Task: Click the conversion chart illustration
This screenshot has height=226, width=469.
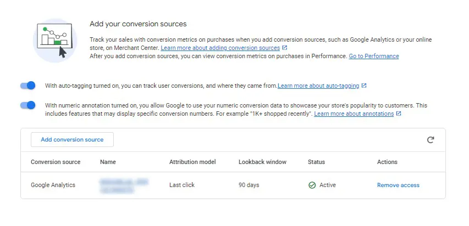Action: point(55,40)
